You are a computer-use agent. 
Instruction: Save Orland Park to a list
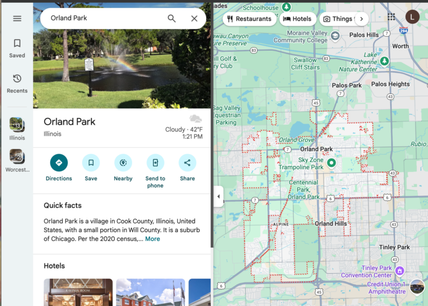[91, 163]
